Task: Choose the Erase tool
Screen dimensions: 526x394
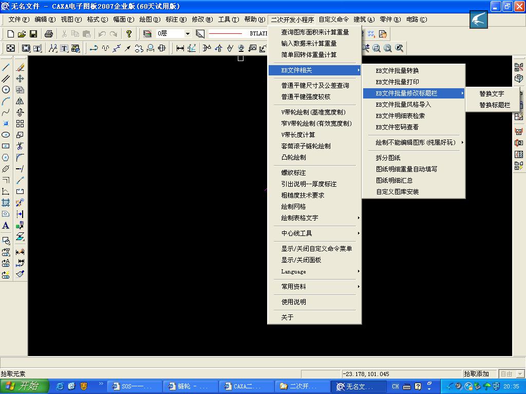Action: (20, 67)
